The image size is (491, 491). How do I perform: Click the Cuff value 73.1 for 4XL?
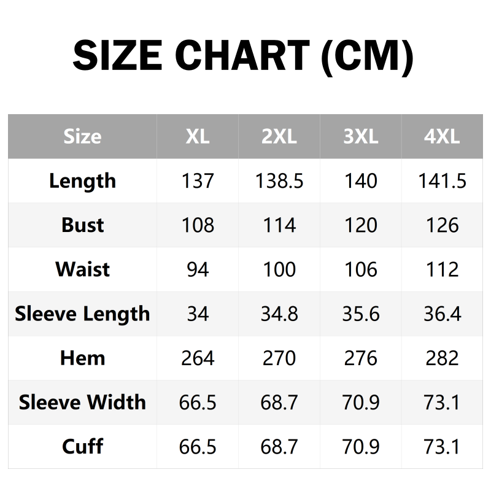point(442,446)
